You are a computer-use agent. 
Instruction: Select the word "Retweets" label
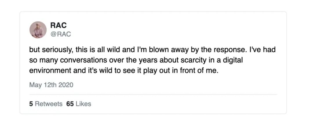click(x=49, y=104)
